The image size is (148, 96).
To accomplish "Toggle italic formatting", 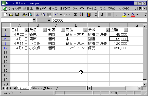I will point(102,15).
